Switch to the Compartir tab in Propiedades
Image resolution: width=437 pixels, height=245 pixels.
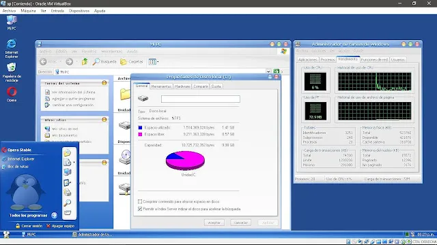click(201, 86)
